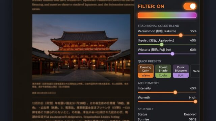
Task: Choose the Default preset button
Action: click(x=195, y=71)
